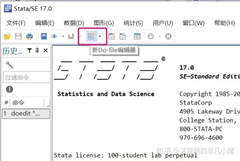This screenshot has height=161, width=240.
Task: Click the history panel filter funnel icon
Action: click(x=29, y=50)
